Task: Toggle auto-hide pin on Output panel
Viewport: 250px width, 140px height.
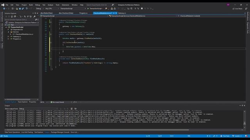Action: click(242, 105)
